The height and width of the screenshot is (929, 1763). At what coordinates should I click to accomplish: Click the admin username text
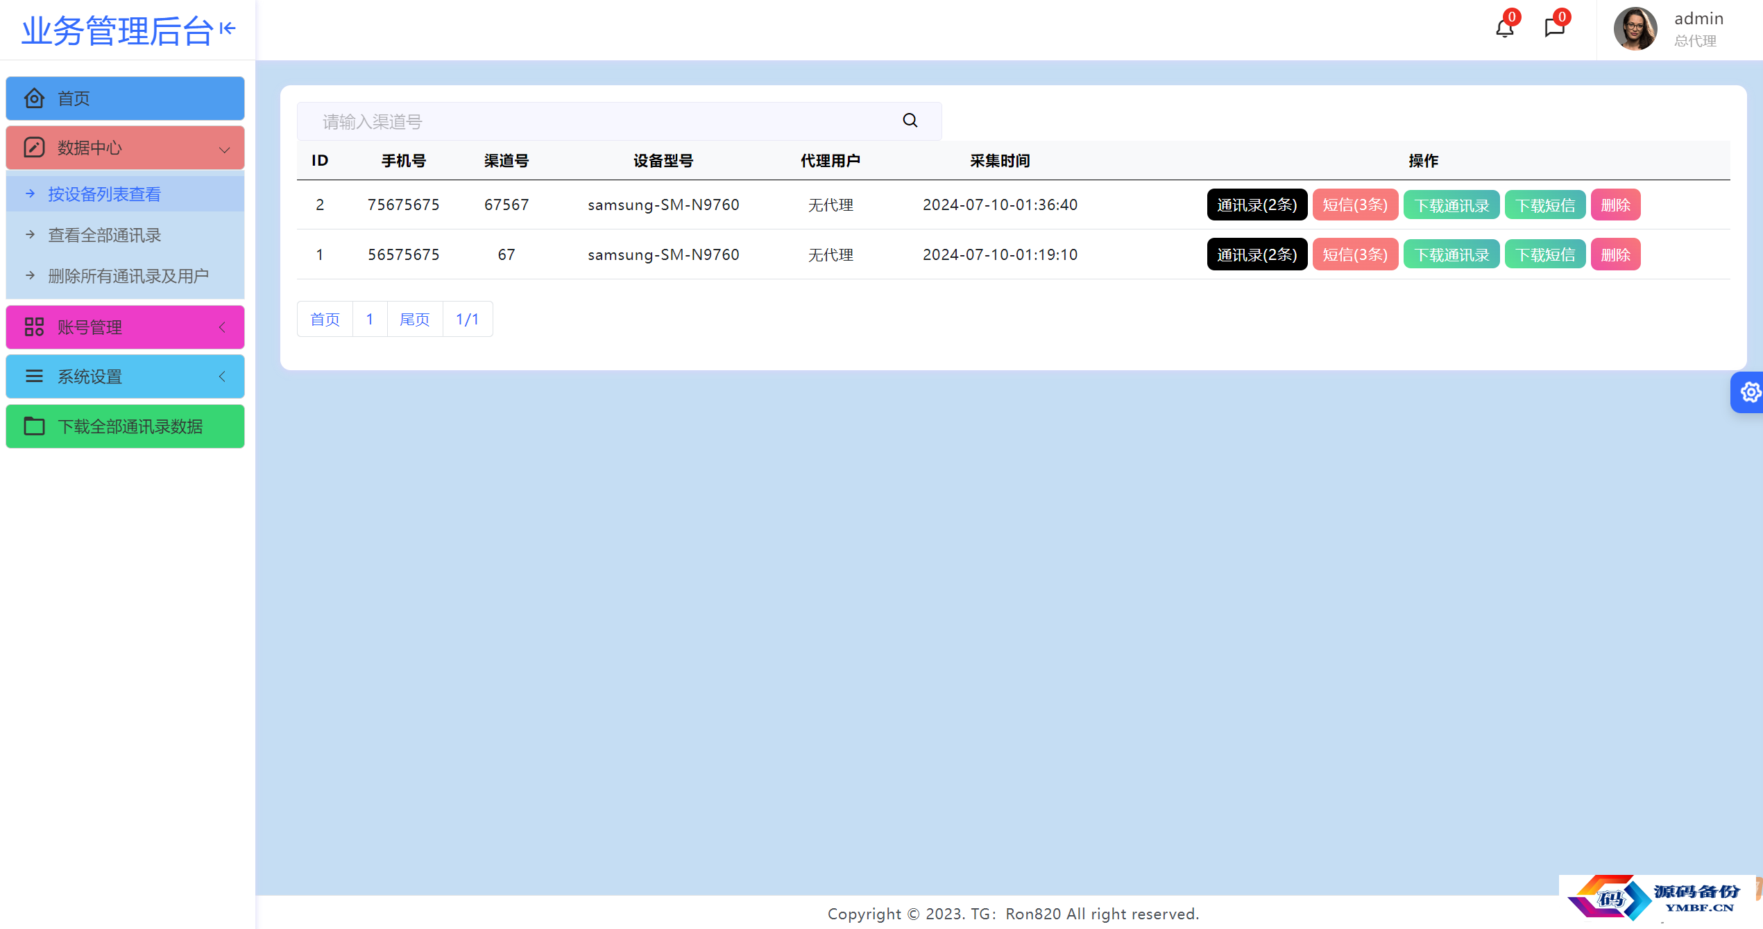[x=1698, y=19]
